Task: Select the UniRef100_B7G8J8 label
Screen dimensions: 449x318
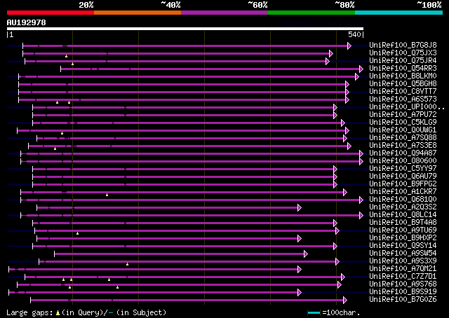Action: coord(403,45)
